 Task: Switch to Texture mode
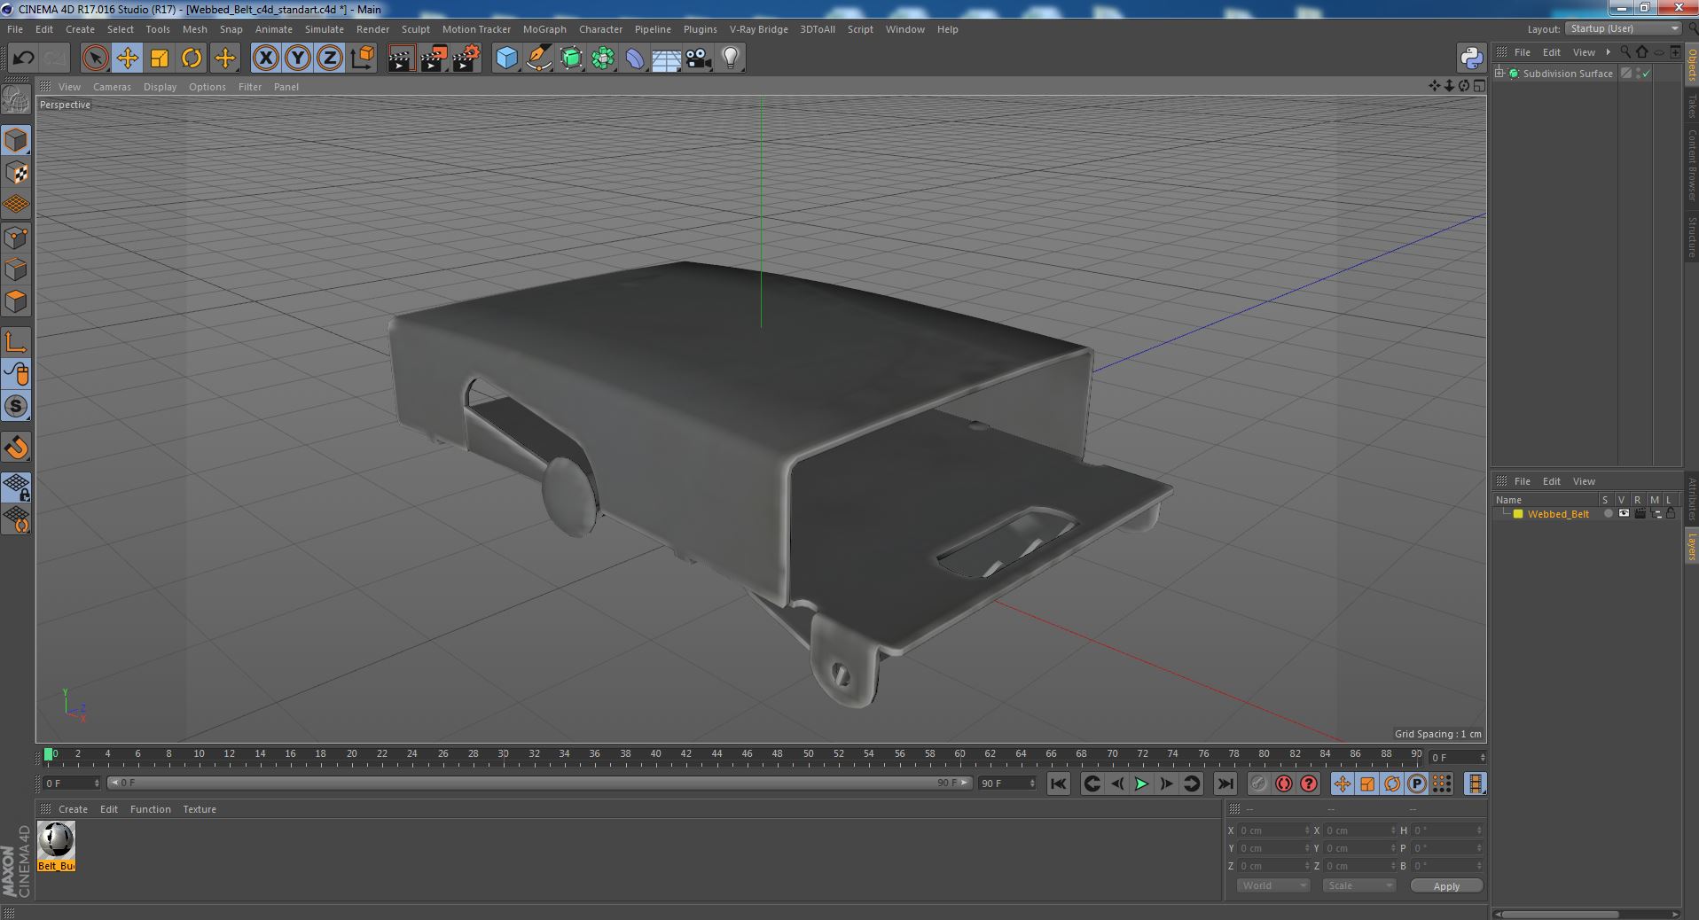[x=16, y=173]
